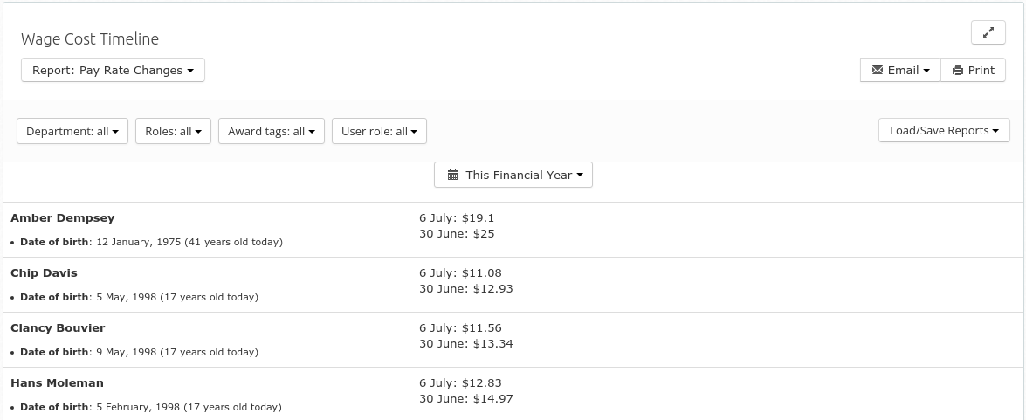Select the Clancy Bouvier employee name

point(58,327)
